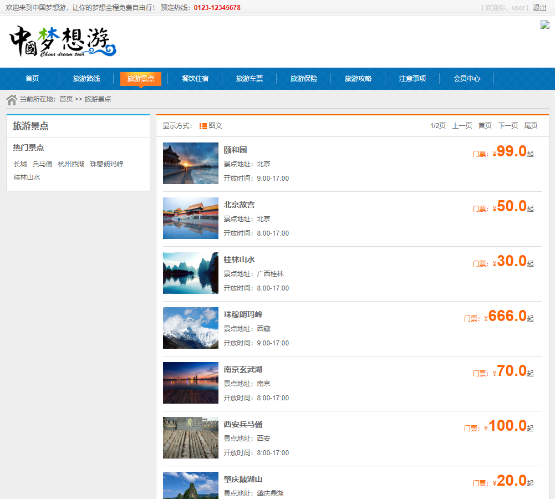
Task: Click the 退出 logout link
Action: [x=539, y=8]
